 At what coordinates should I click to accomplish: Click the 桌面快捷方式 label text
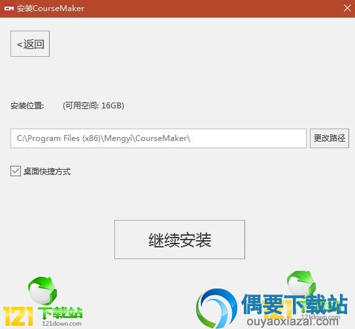click(x=47, y=172)
